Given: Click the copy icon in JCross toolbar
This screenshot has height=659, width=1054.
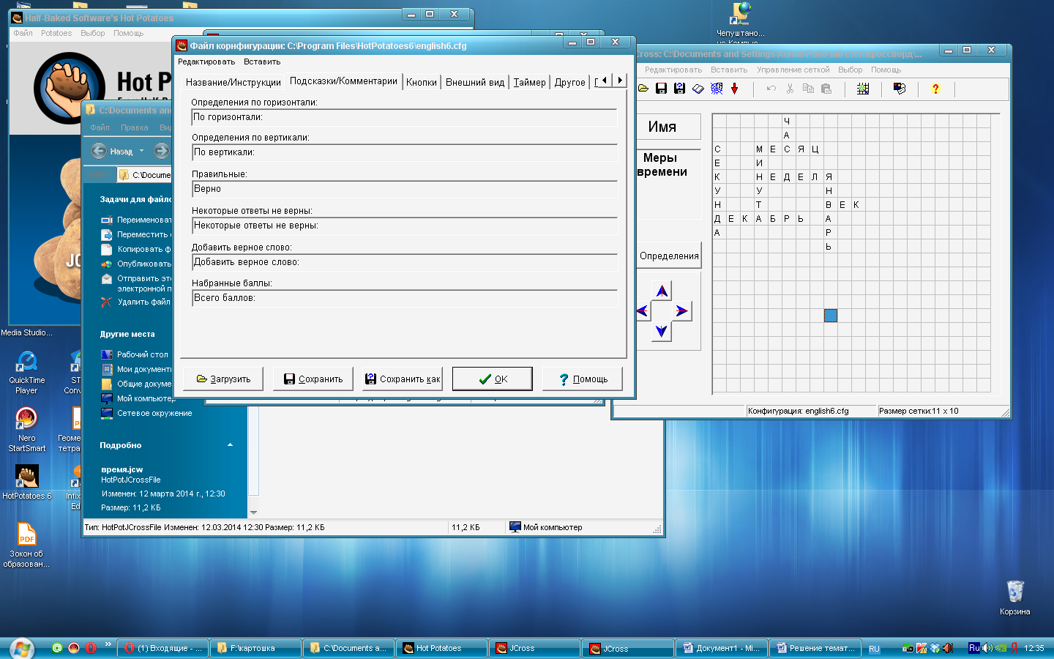Looking at the screenshot, I should [808, 89].
